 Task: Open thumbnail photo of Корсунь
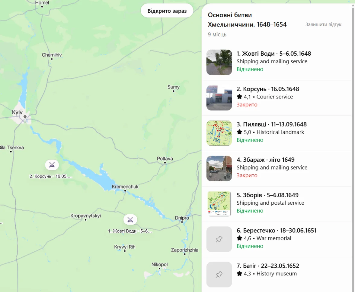[x=219, y=98]
